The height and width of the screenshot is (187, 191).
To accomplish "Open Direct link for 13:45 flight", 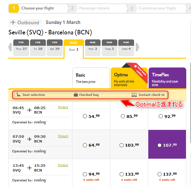I will [63, 165].
